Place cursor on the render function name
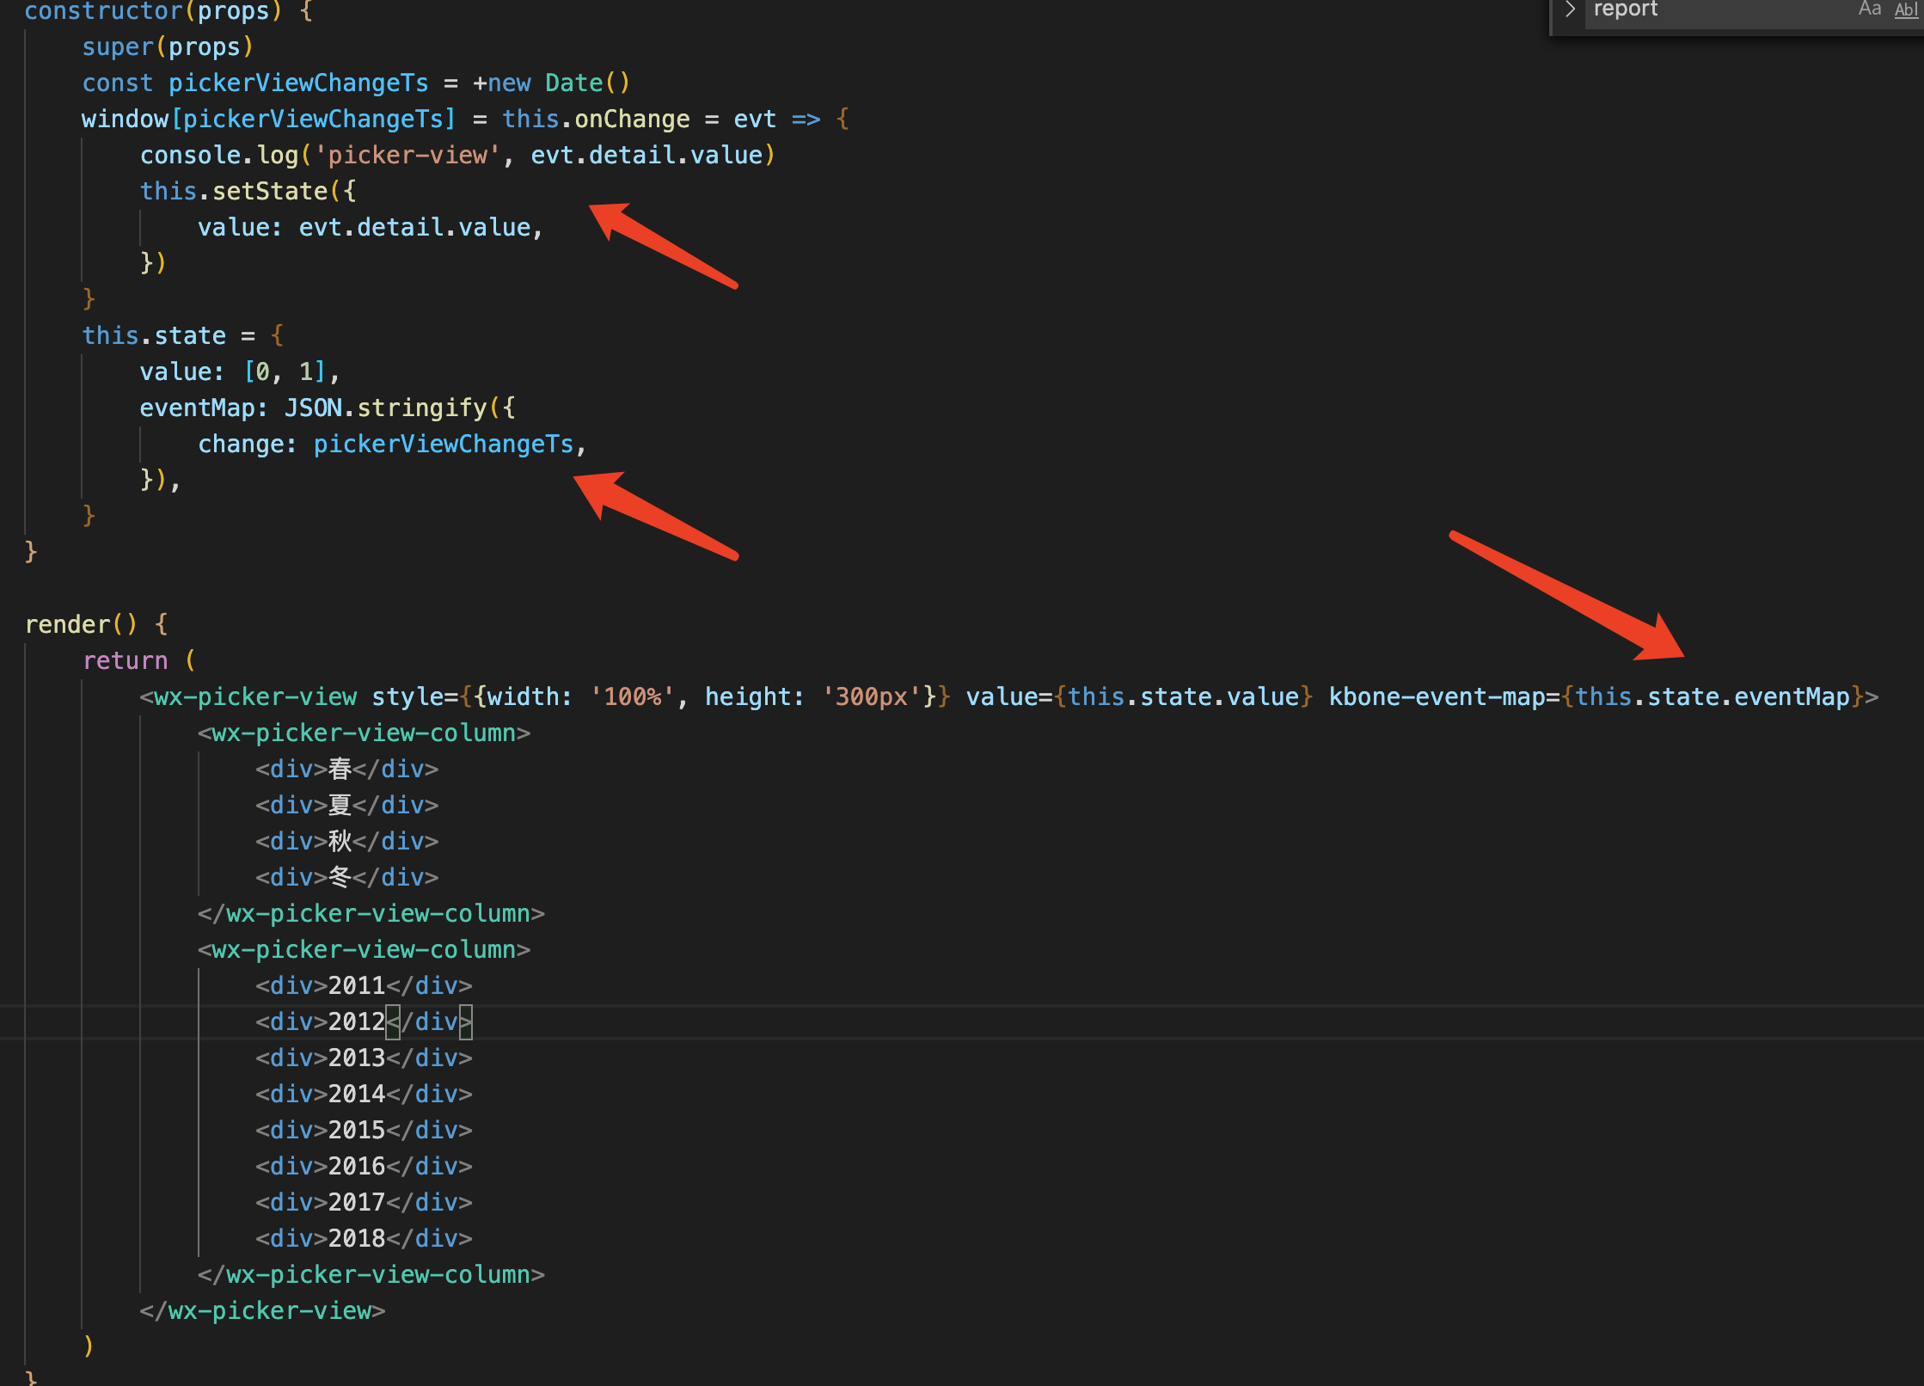This screenshot has height=1386, width=1924. pos(66,624)
